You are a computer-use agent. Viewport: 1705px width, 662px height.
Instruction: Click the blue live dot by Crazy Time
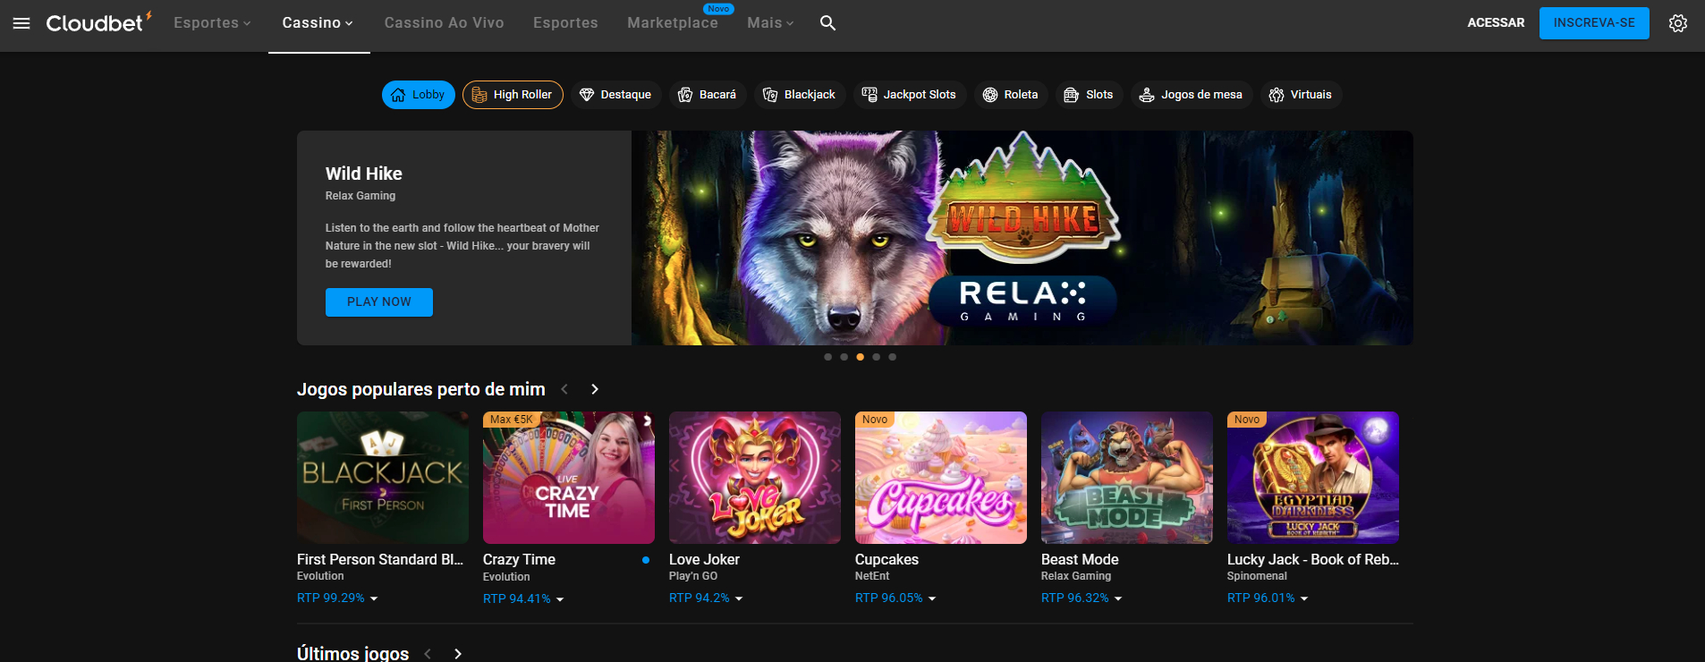(646, 560)
